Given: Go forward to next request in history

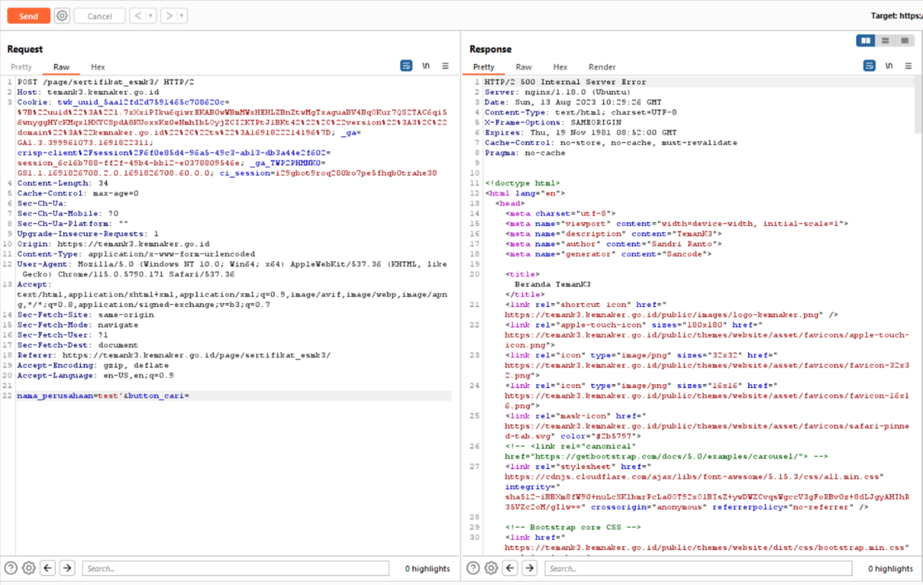Looking at the screenshot, I should (x=169, y=16).
